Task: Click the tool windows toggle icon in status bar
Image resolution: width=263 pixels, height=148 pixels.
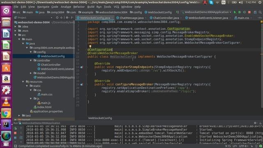Action: pos(16,146)
